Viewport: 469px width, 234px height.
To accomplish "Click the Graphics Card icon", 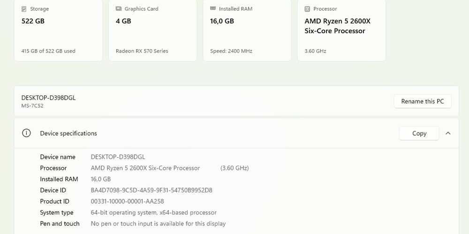I will [119, 9].
